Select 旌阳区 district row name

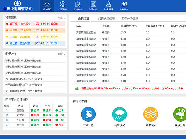[20, 110]
